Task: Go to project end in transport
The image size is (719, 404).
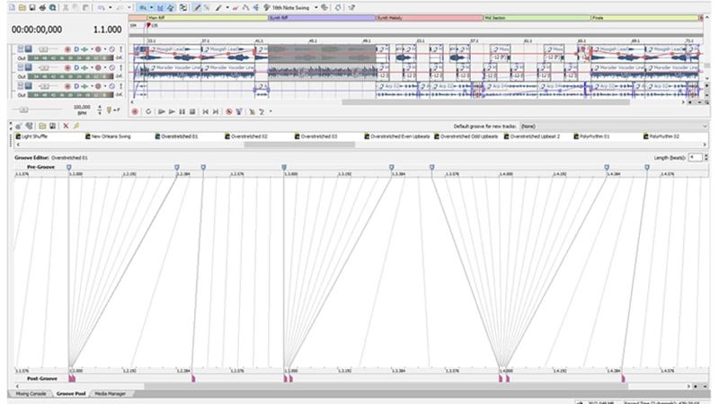Action: click(216, 111)
